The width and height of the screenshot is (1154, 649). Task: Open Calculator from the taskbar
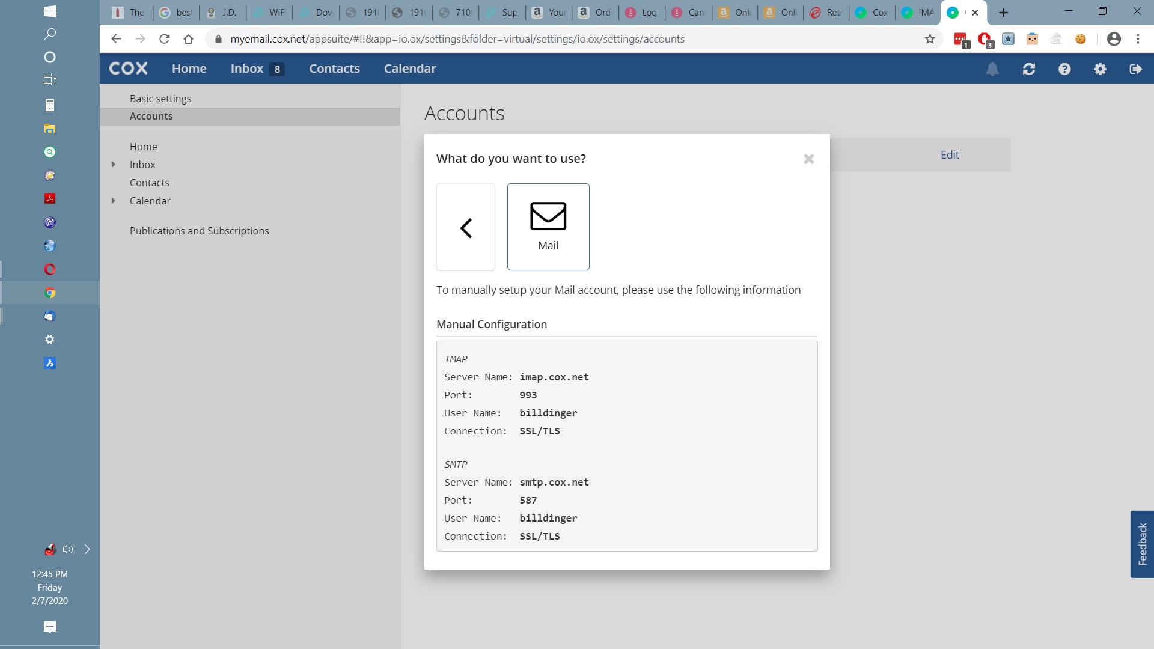click(50, 105)
